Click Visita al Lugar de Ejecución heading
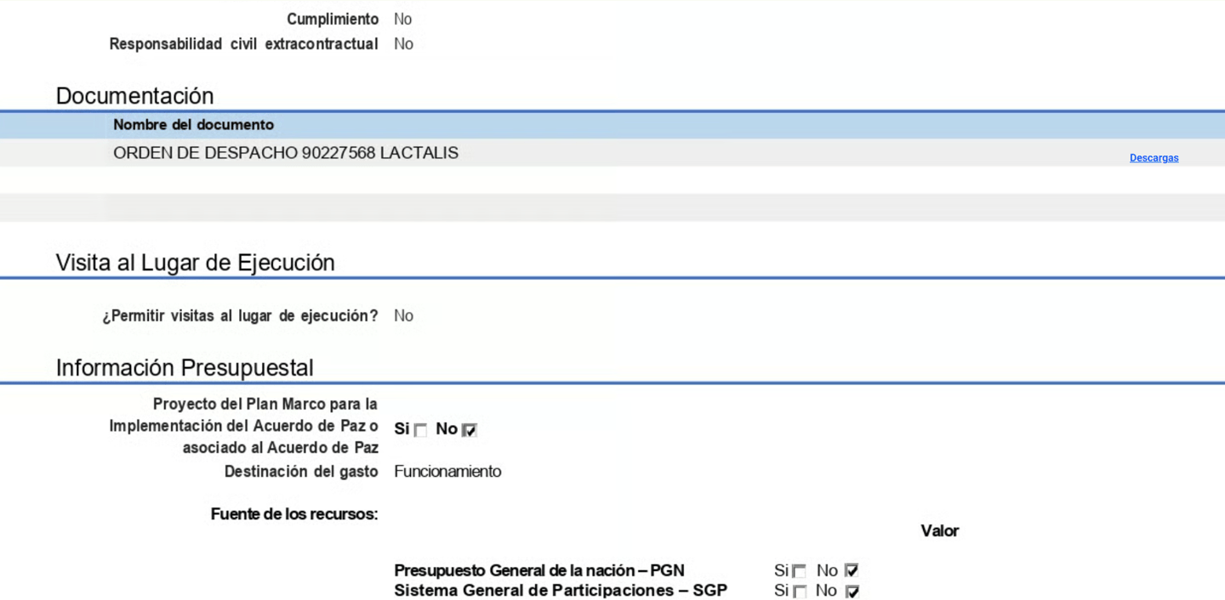 [x=195, y=263]
